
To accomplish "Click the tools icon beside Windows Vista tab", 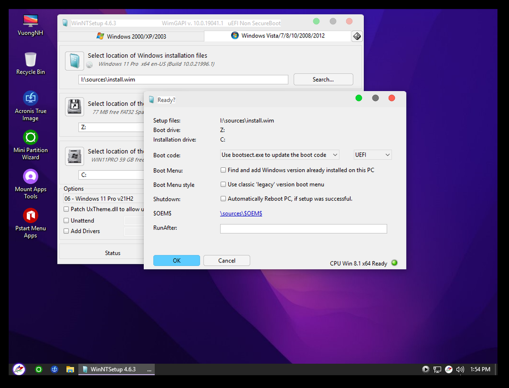I will (x=357, y=36).
